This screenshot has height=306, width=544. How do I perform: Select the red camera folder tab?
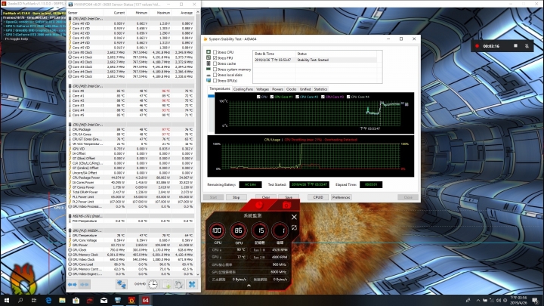(286, 205)
